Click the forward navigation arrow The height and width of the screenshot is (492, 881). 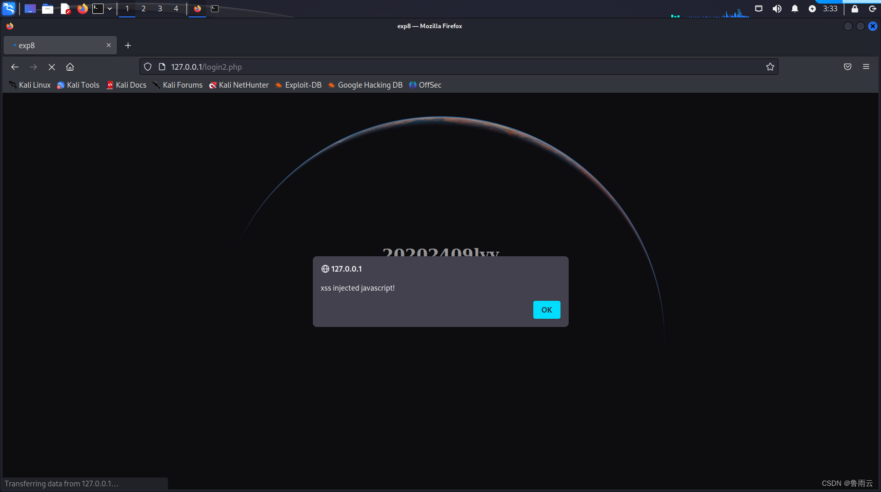click(x=33, y=67)
